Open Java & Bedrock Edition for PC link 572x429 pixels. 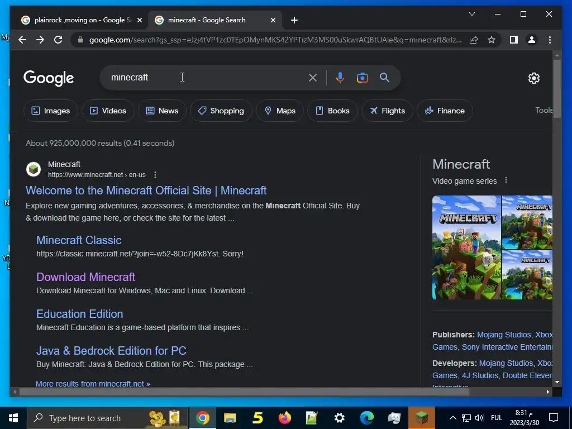[x=111, y=351]
